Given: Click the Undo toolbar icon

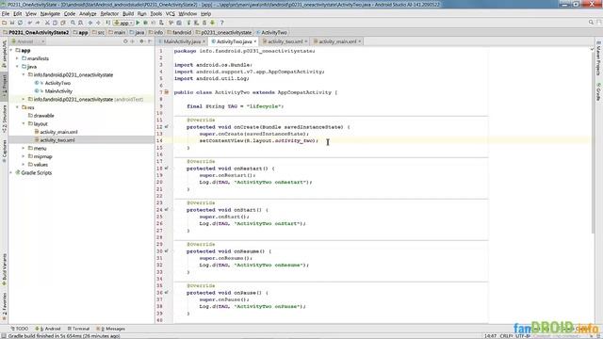Looking at the screenshot, I should pyautogui.click(x=29, y=23).
